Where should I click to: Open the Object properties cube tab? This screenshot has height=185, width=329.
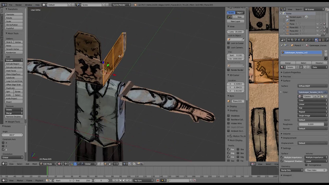click(x=303, y=40)
